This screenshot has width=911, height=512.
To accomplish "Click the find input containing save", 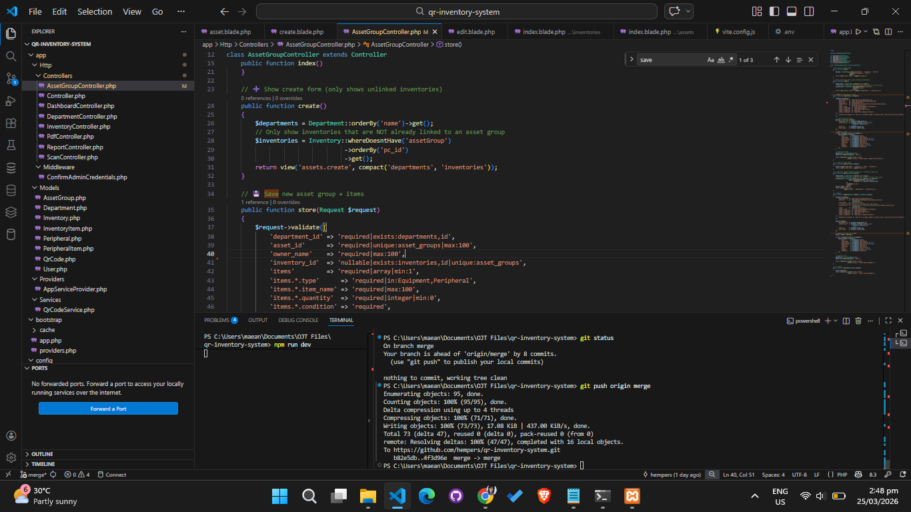I will point(670,60).
